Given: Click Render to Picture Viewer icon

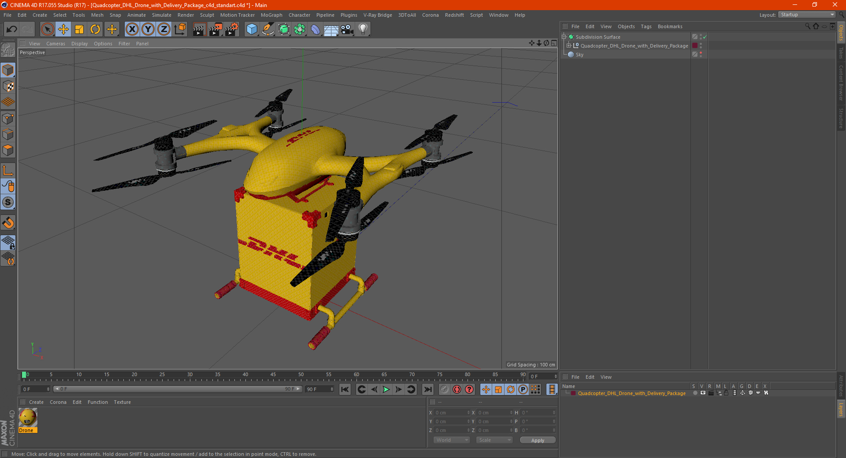Looking at the screenshot, I should 215,30.
